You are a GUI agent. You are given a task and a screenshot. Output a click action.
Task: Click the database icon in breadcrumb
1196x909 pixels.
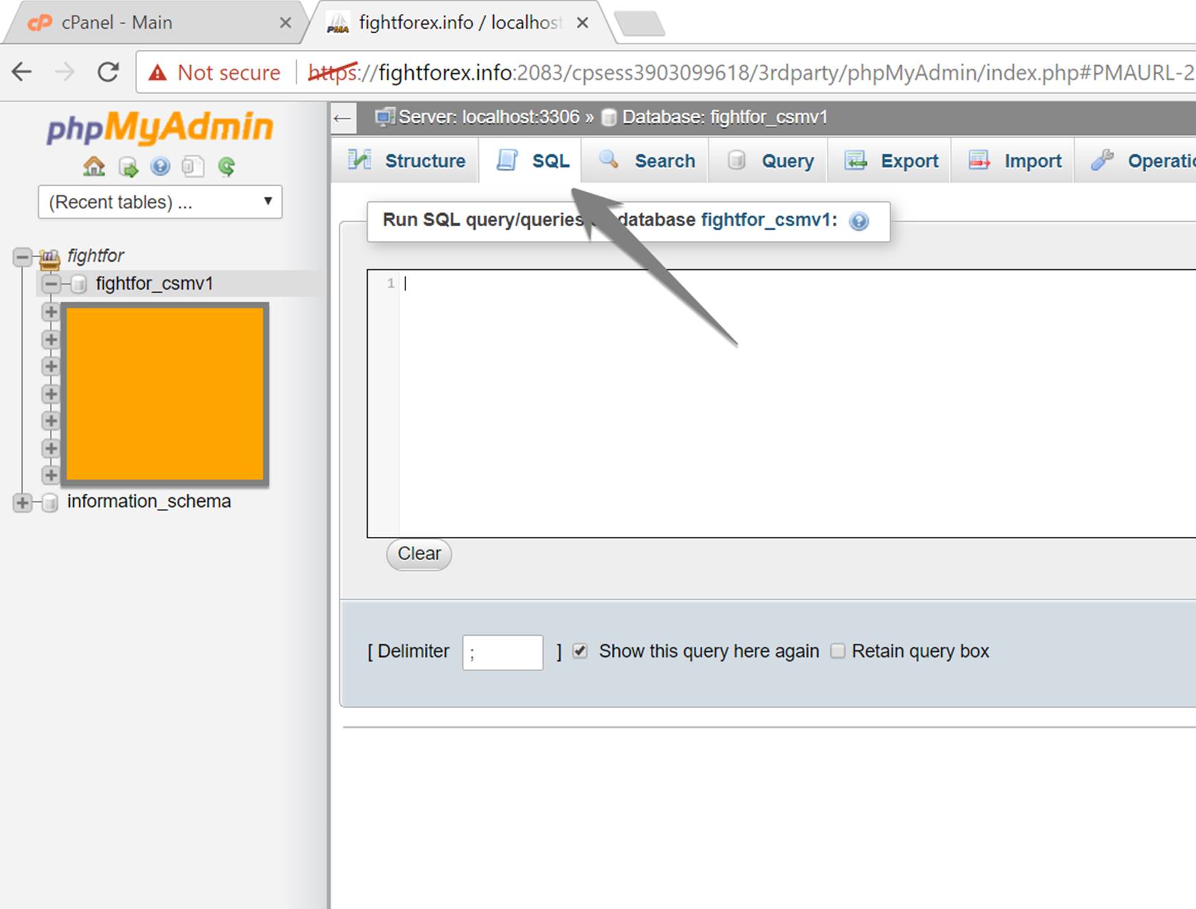608,118
